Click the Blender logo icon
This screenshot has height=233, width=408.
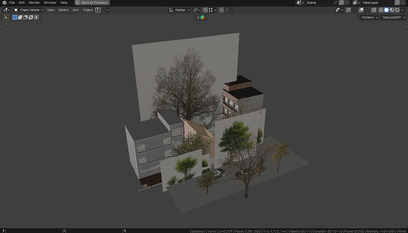coord(4,2)
